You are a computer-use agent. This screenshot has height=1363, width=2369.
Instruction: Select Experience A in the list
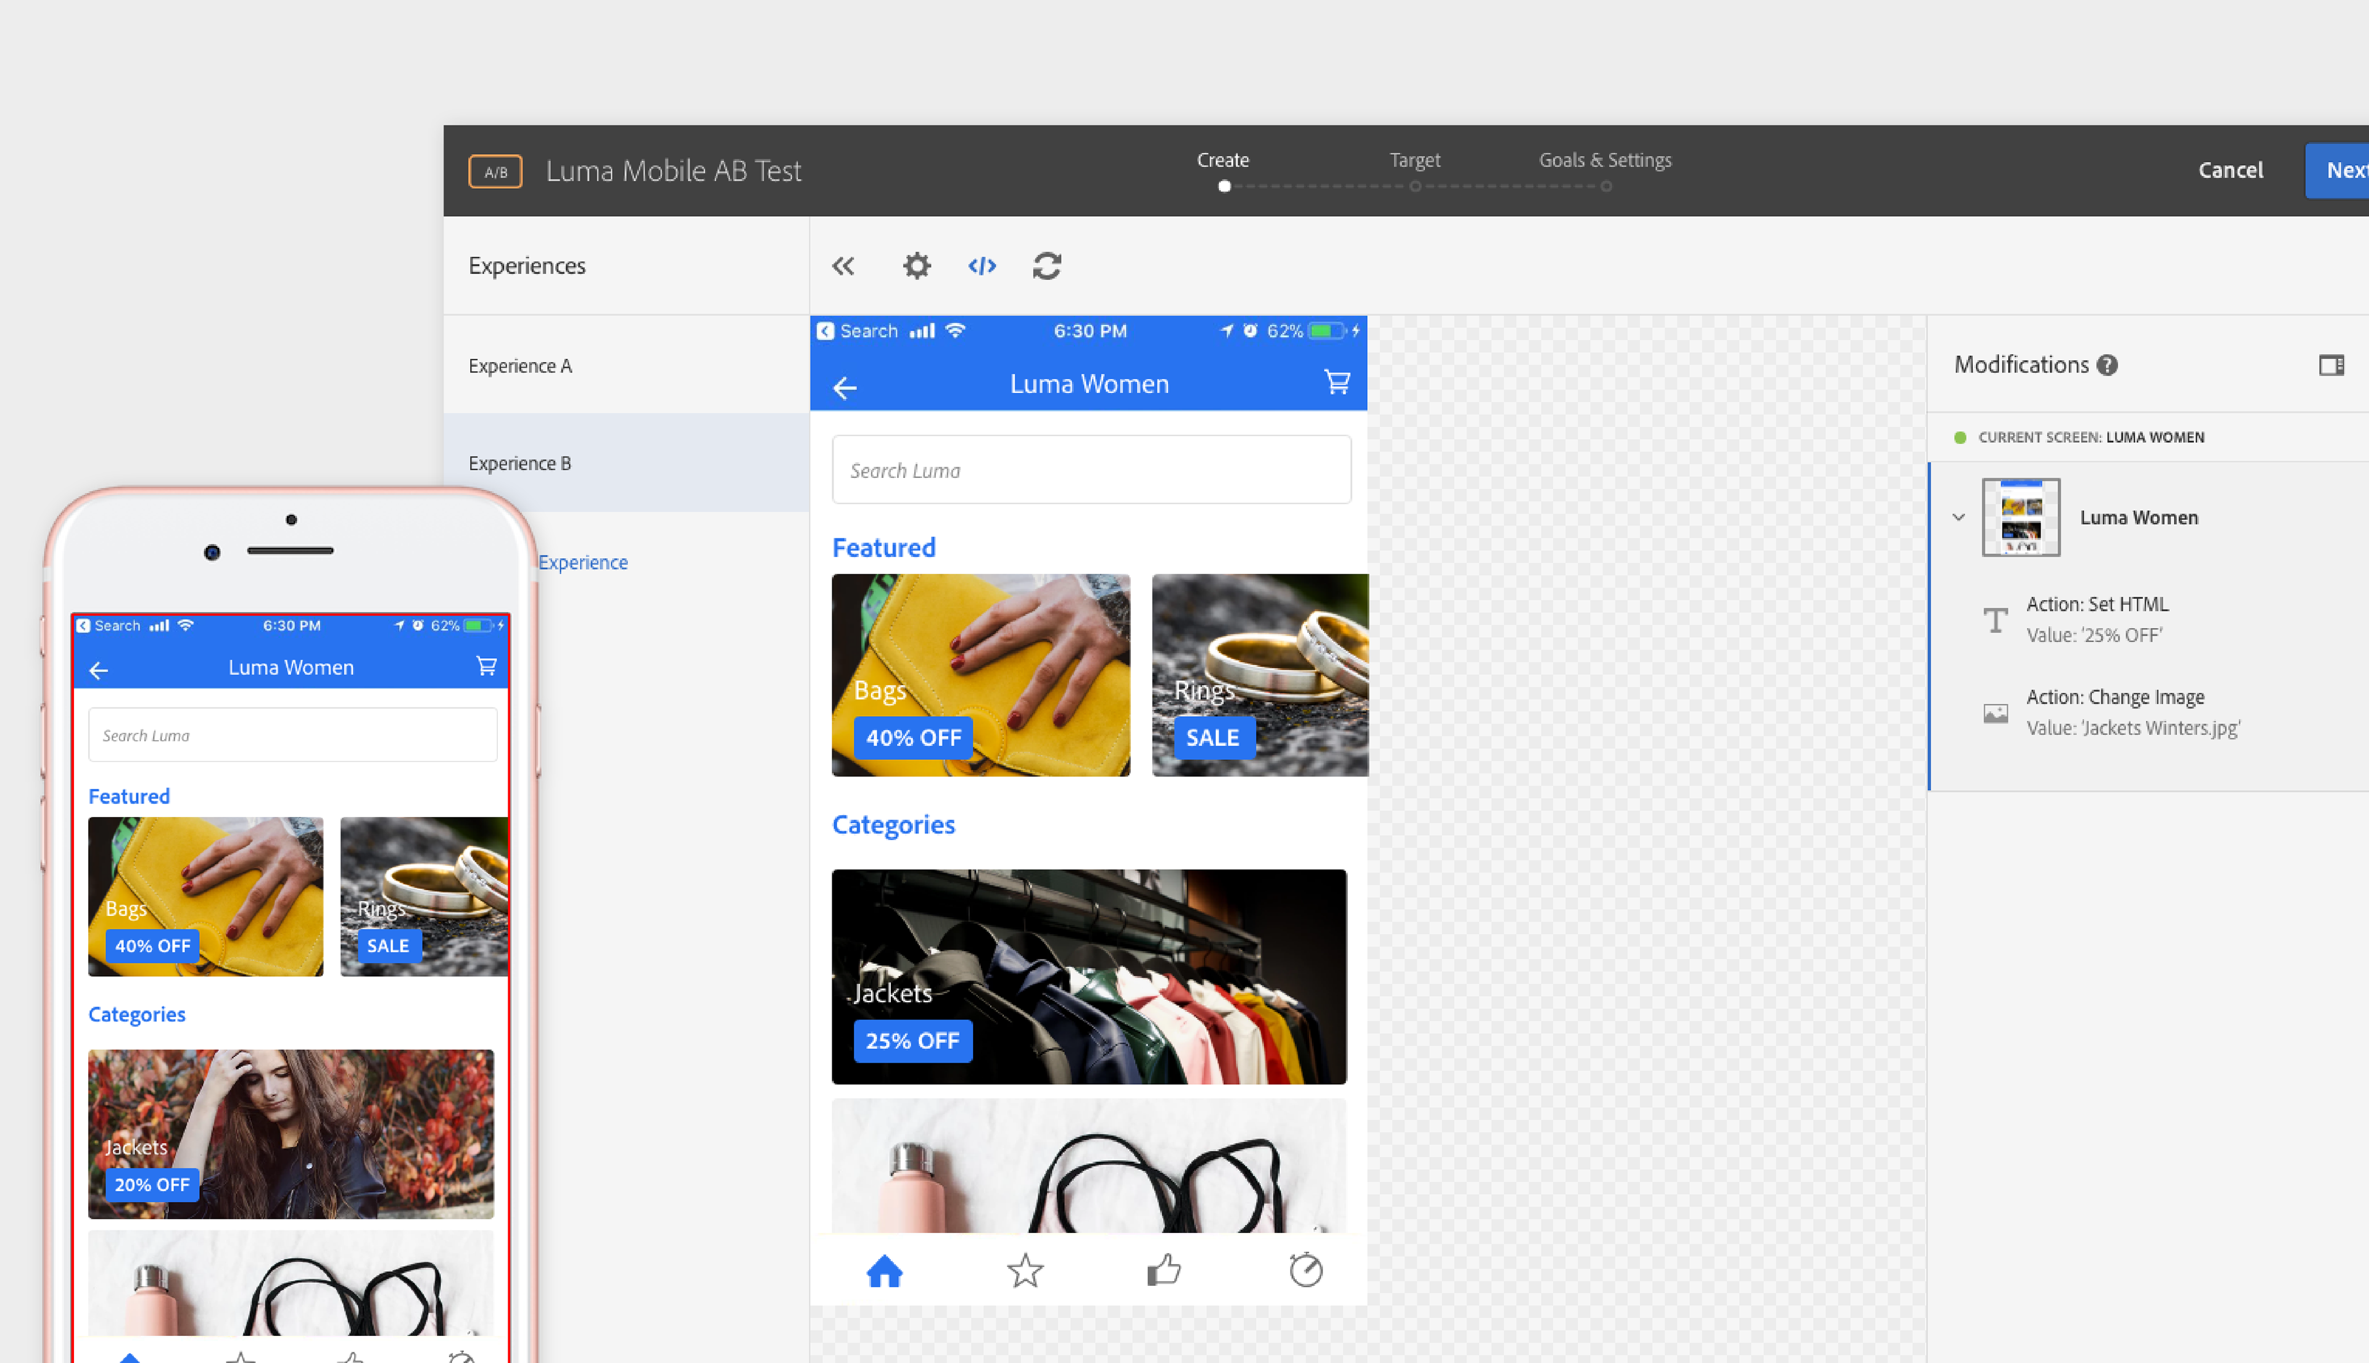coord(521,366)
